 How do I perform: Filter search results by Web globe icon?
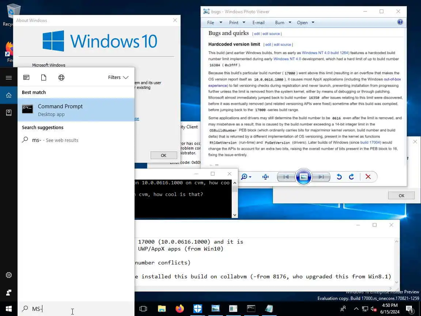point(61,78)
